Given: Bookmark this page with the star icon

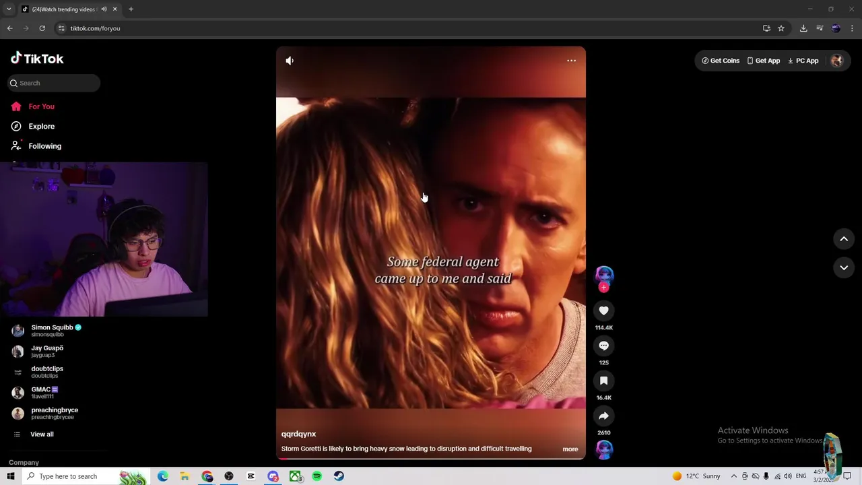Looking at the screenshot, I should click(781, 28).
